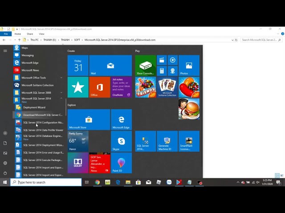285x213 pixels.
Task: Open the Calculator small tile
Action: click(162, 71)
